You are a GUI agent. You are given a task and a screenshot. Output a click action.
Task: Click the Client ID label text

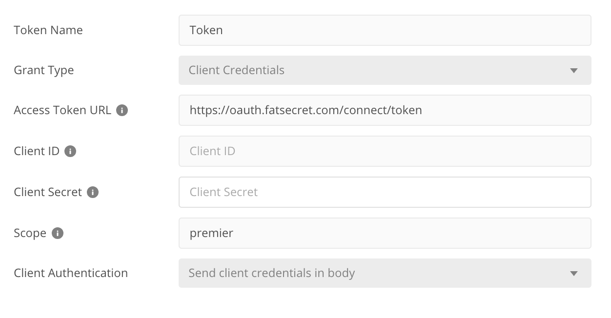tap(37, 151)
